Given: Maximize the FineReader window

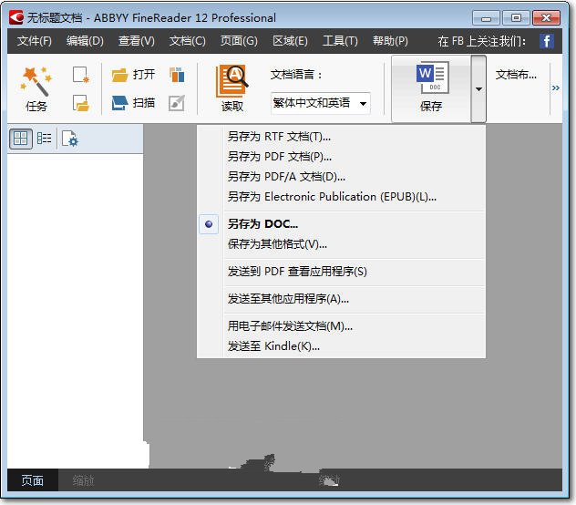Looking at the screenshot, I should 516,18.
